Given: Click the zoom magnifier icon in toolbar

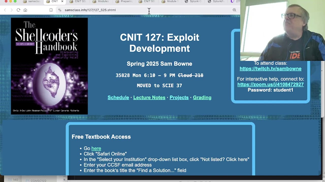Looking at the screenshot, I should 234,10.
